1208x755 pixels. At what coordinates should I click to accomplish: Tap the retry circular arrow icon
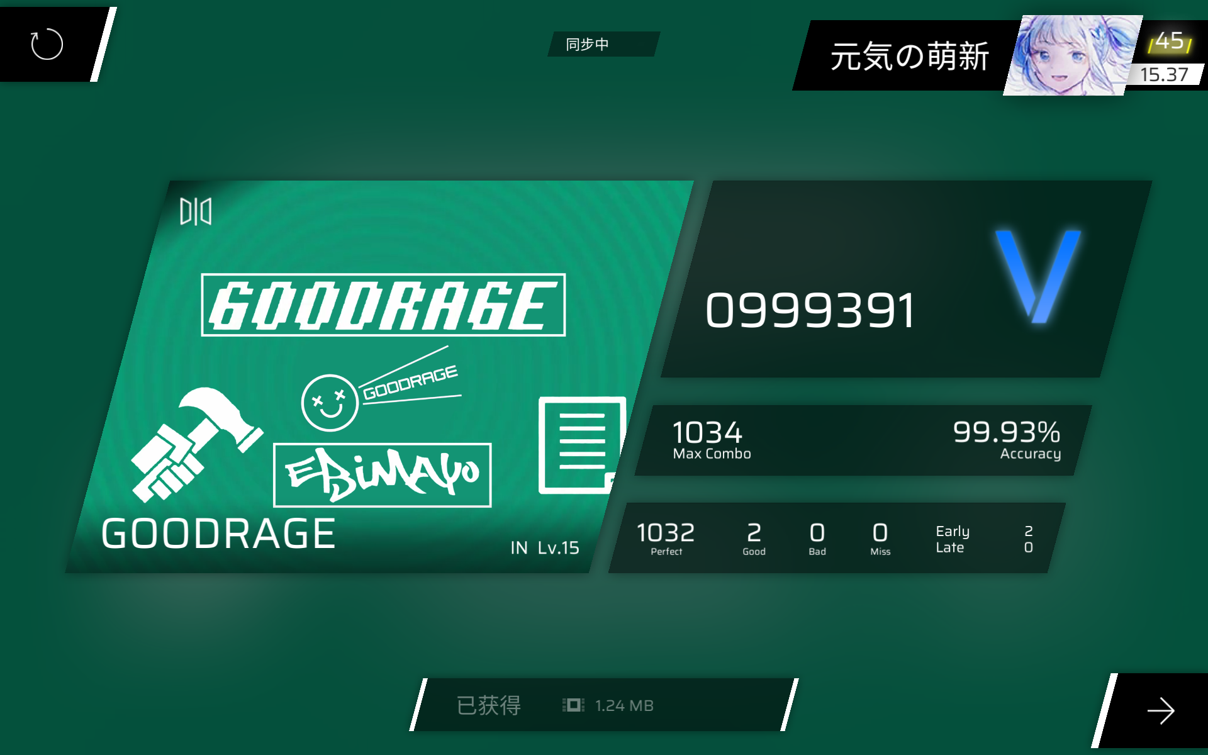[47, 45]
